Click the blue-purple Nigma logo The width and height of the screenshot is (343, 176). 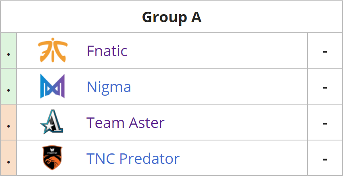52,86
